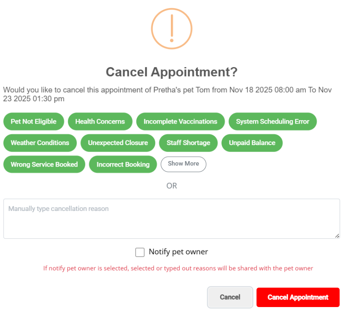Pick the Unpaid Balance reason chip

pos(252,143)
